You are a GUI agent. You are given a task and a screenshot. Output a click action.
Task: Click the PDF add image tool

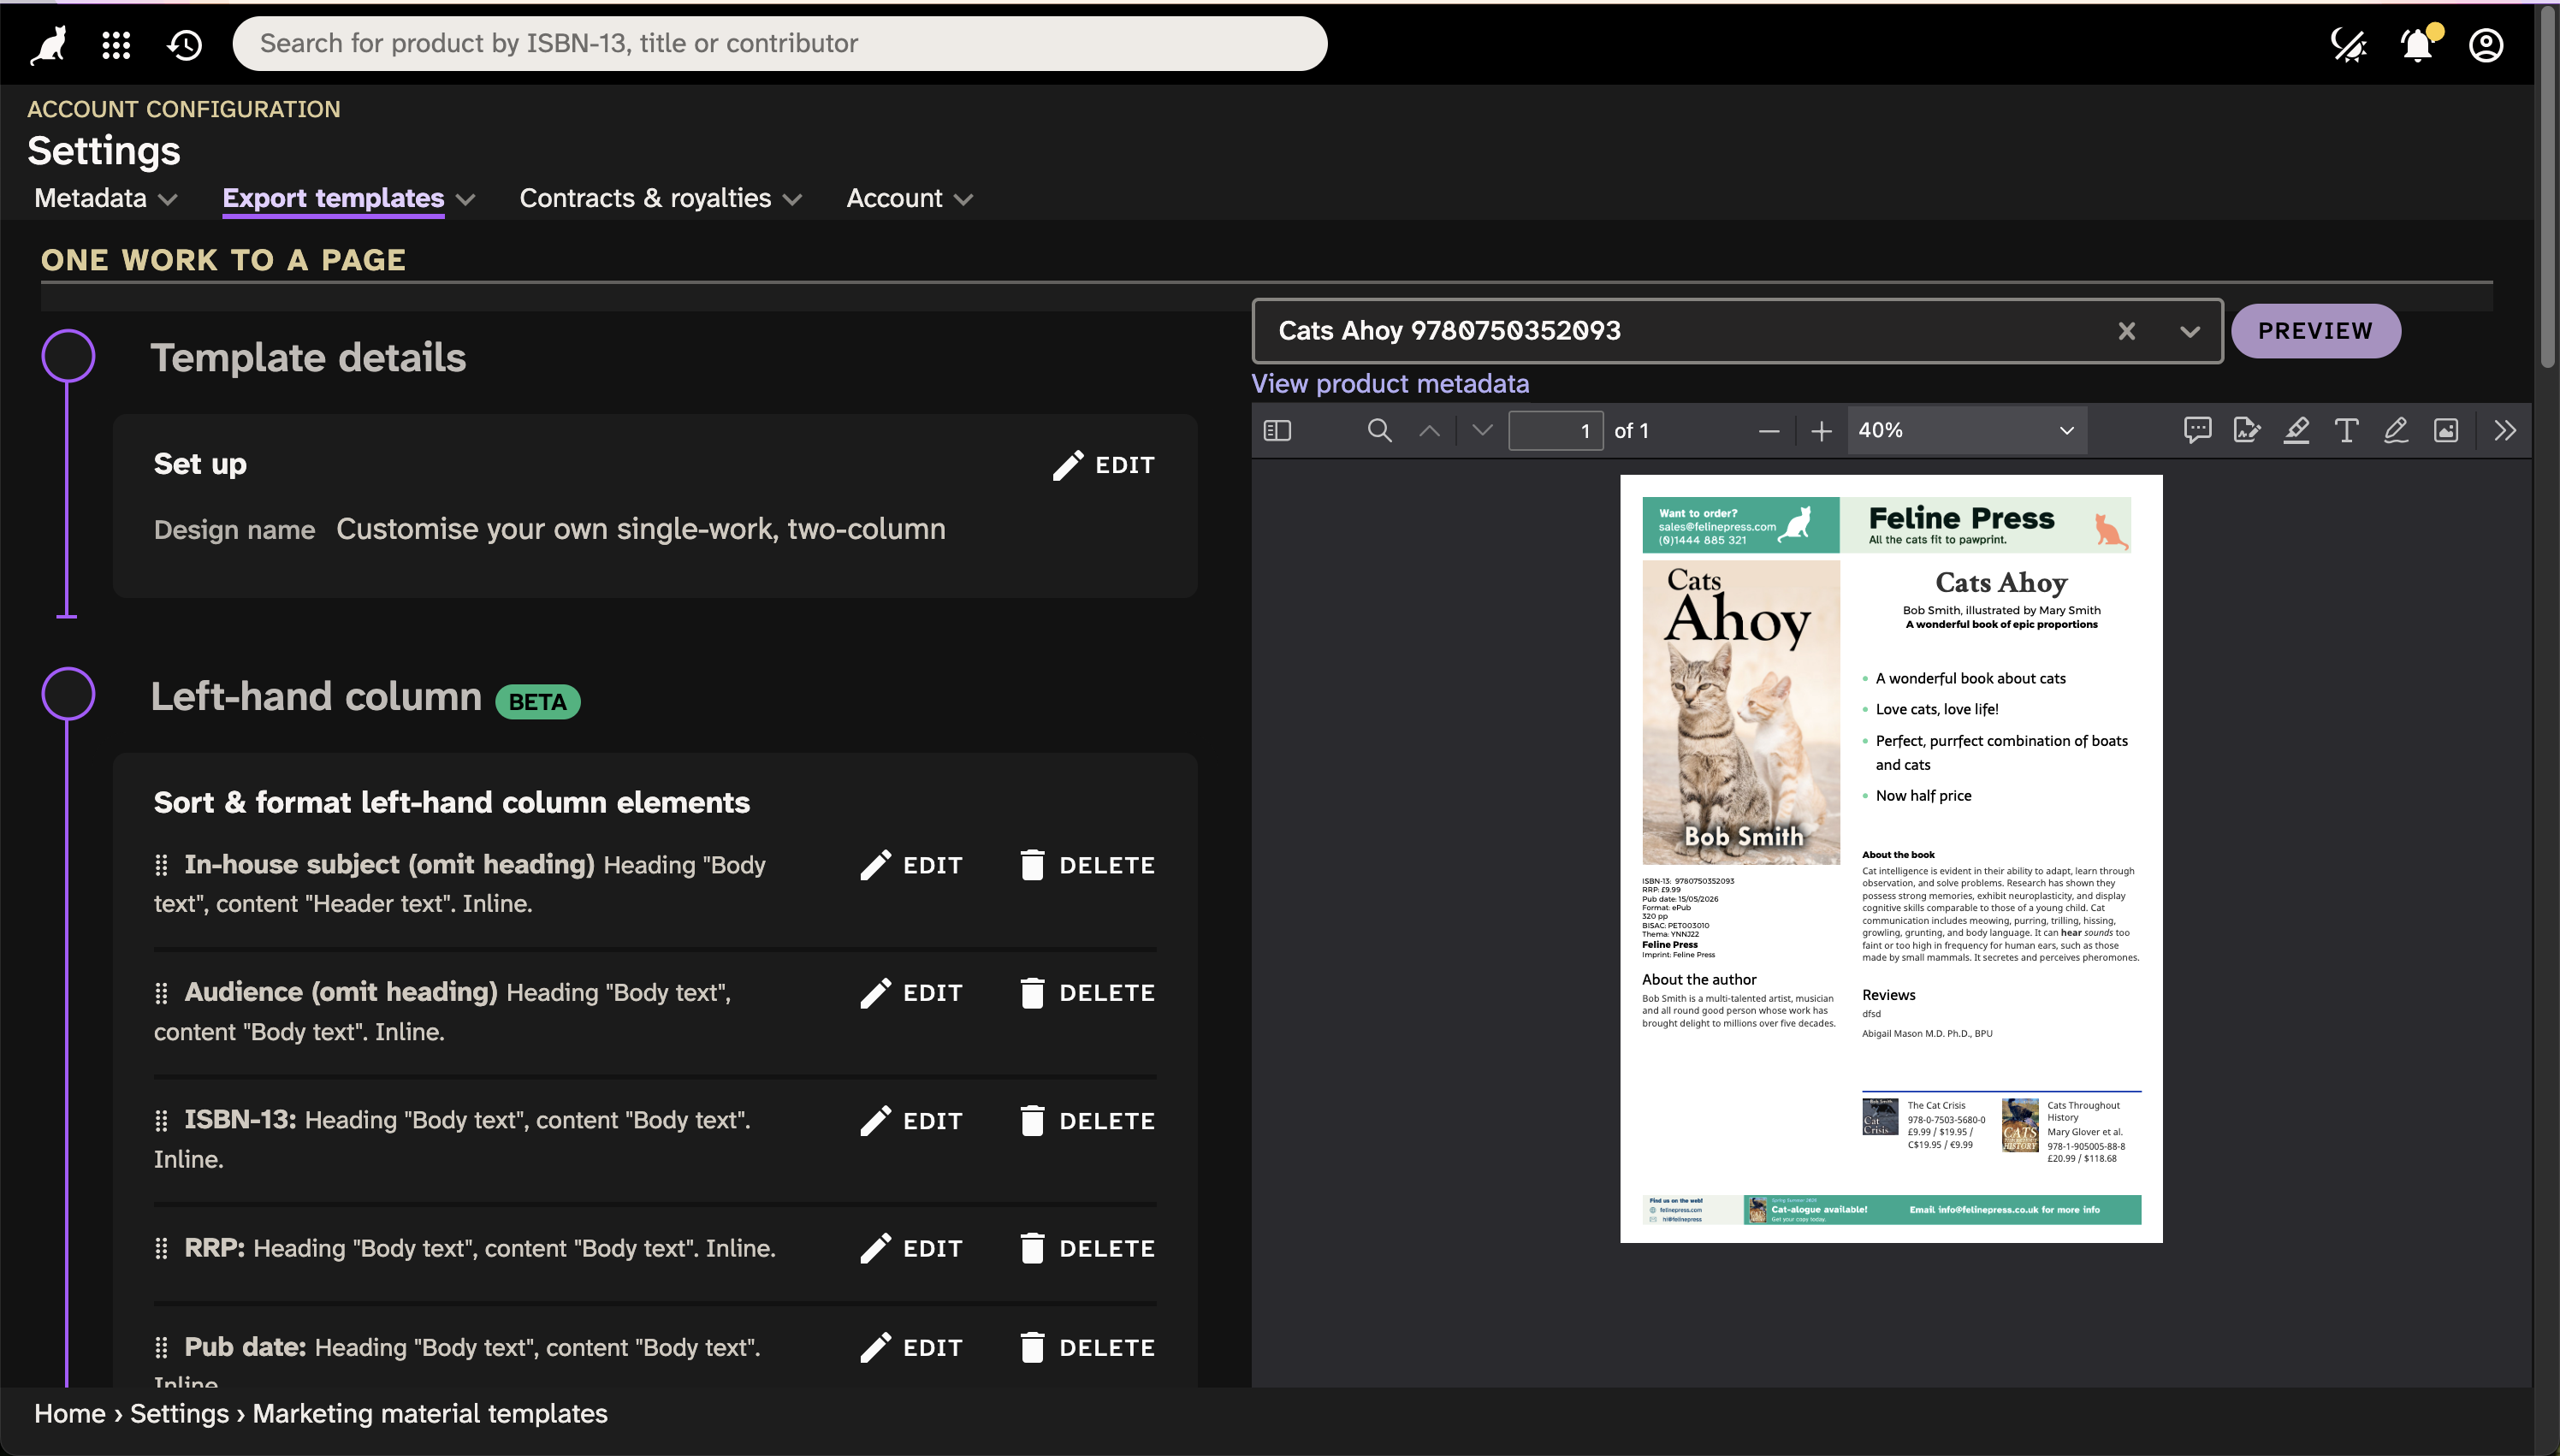coord(2445,431)
